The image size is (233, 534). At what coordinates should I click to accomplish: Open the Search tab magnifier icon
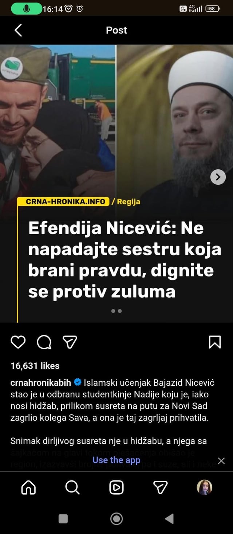[x=72, y=487]
